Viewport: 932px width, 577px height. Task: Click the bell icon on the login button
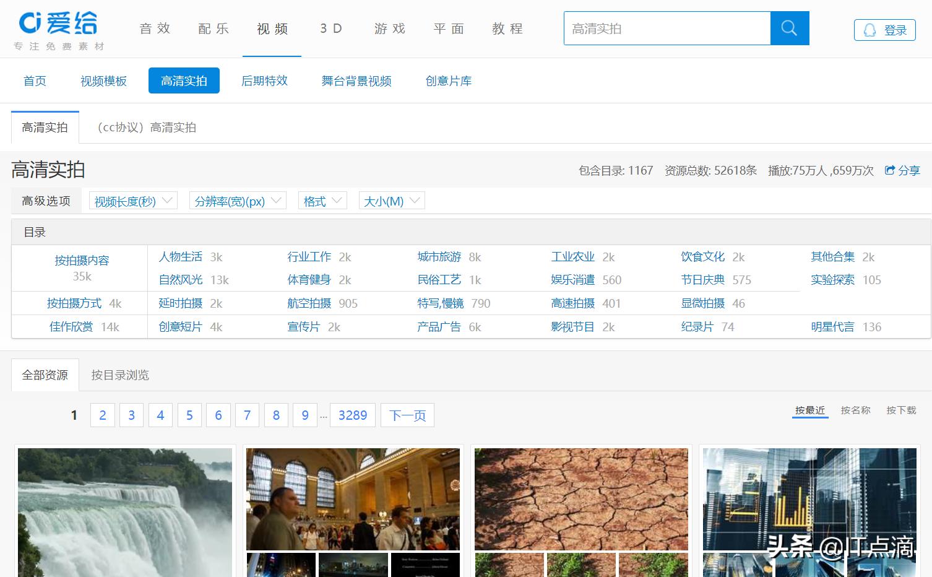pyautogui.click(x=870, y=30)
